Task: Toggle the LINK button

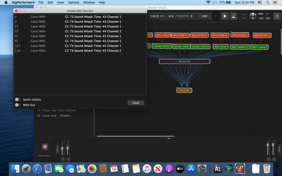Action: coord(205,16)
